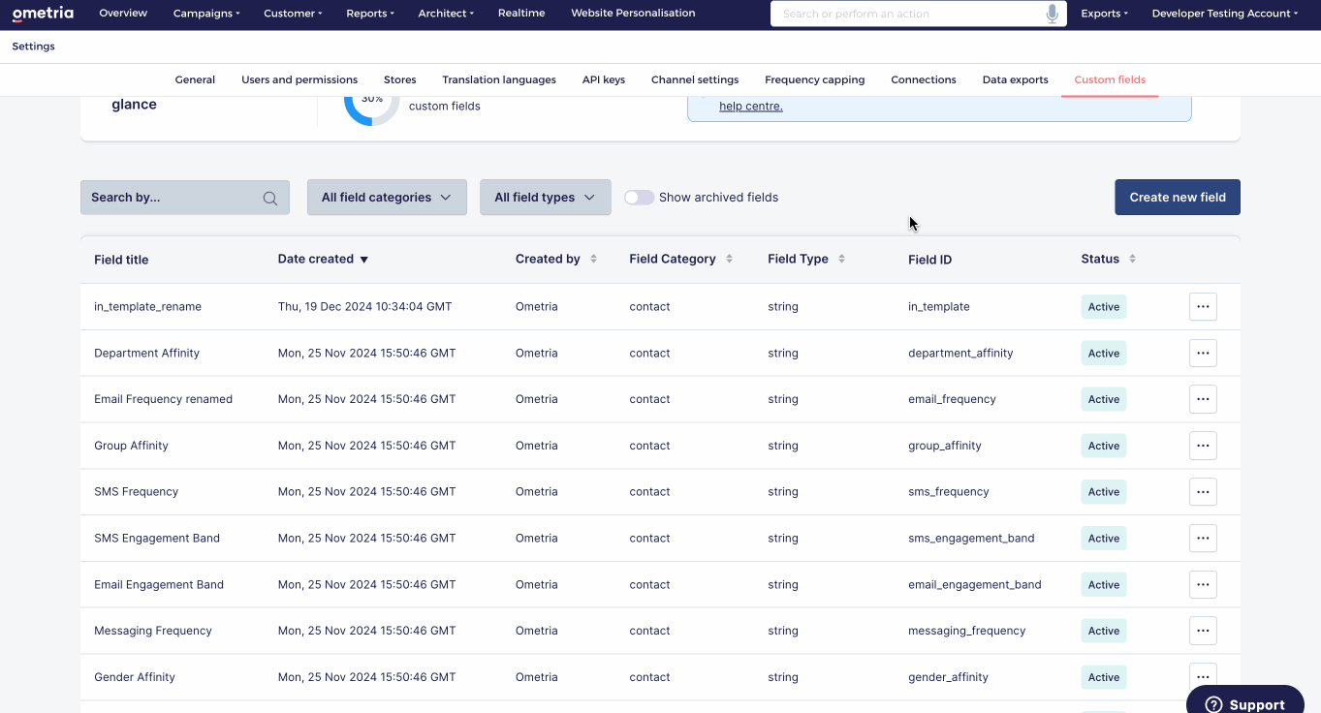
Task: Click Settings breadcrumb link
Action: coord(34,46)
